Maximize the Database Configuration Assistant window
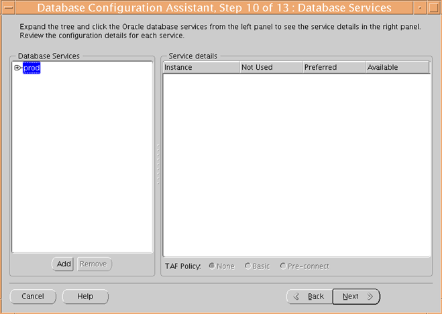The width and height of the screenshot is (442, 314). (x=434, y=7)
